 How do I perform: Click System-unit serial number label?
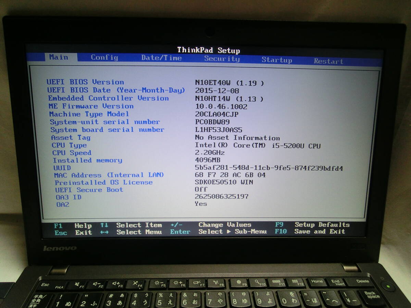105,122
